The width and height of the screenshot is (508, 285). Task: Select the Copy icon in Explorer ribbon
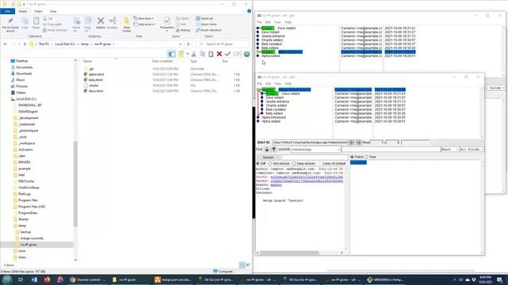coord(25,23)
